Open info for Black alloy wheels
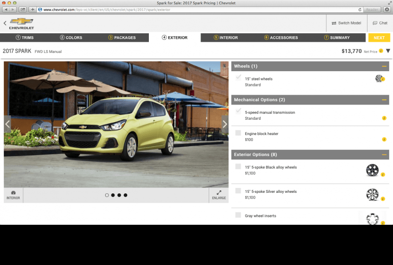The image size is (393, 265). (383, 175)
